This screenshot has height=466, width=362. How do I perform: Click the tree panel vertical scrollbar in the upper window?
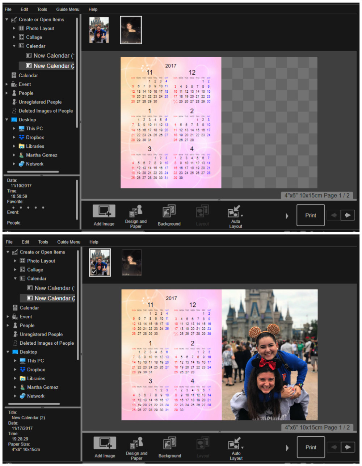pos(77,72)
